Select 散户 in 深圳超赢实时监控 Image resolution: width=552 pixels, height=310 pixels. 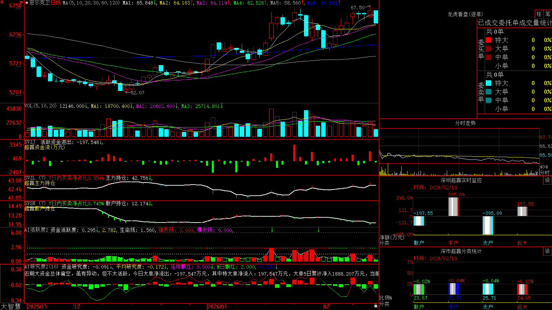tap(419, 243)
